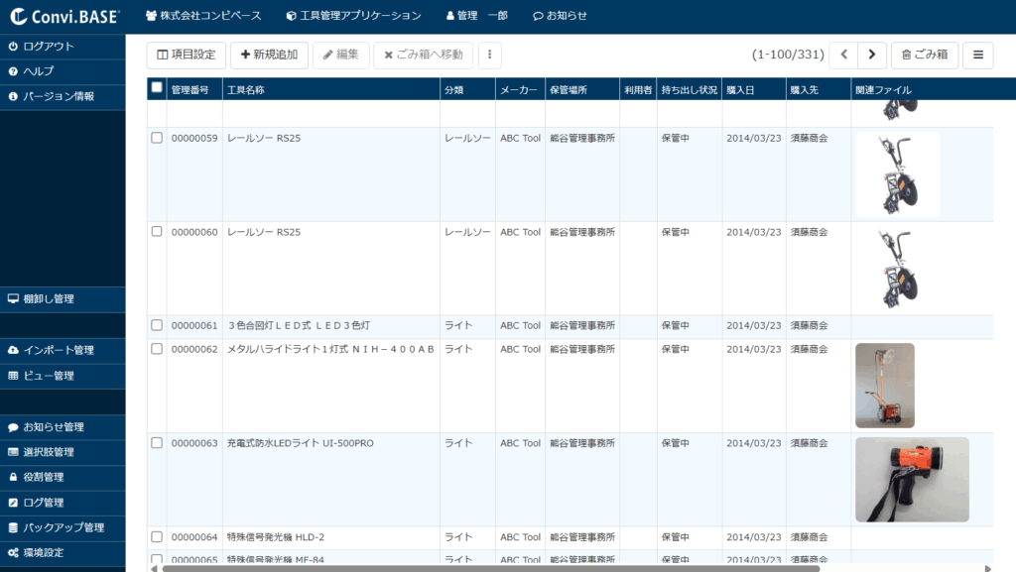Open the 工具管理アプリケーション app selector
Viewport: 1016px width, 572px height.
(x=352, y=16)
